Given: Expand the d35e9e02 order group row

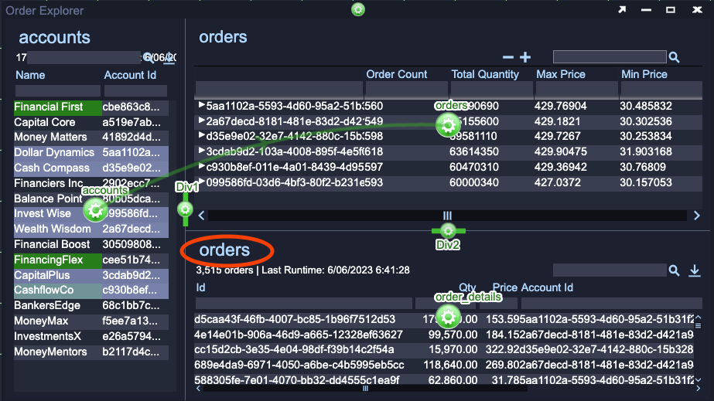Looking at the screenshot, I should (202, 136).
